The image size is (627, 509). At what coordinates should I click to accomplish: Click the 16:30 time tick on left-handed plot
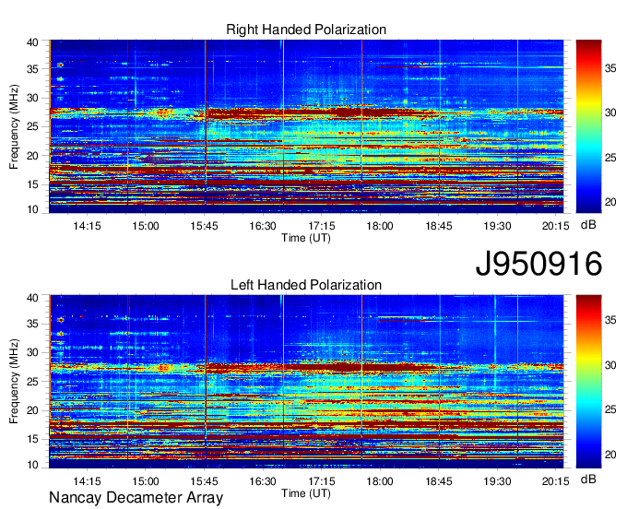coord(263,481)
